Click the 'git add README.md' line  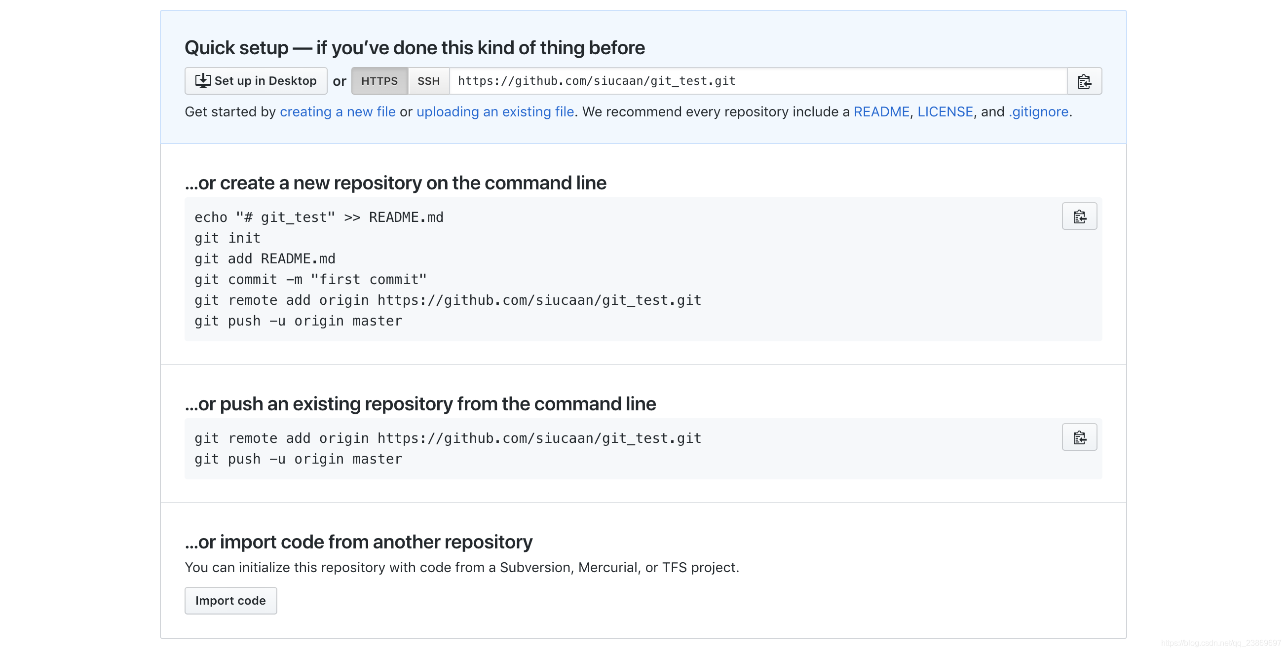pyautogui.click(x=265, y=259)
